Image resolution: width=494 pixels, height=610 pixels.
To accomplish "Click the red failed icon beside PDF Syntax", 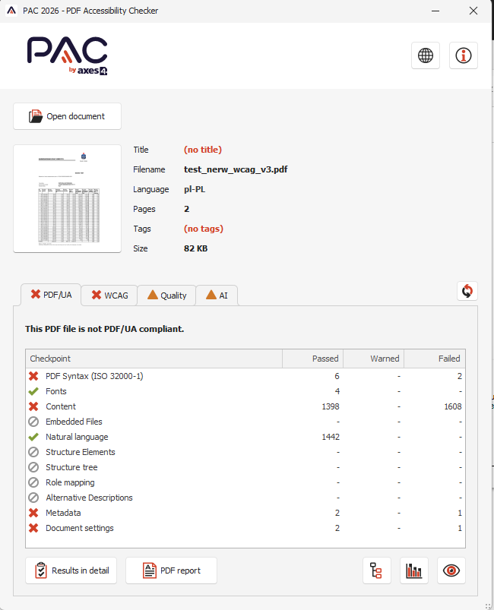I will point(33,376).
